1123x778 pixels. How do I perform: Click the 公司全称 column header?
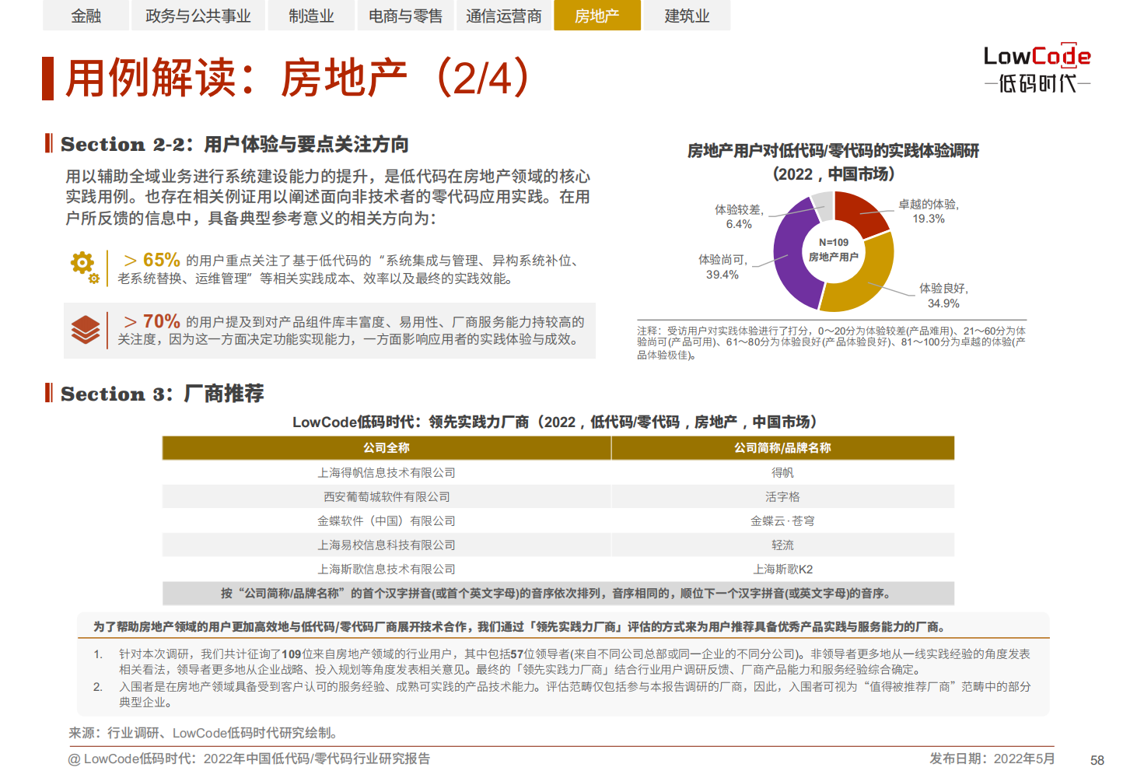click(x=387, y=448)
